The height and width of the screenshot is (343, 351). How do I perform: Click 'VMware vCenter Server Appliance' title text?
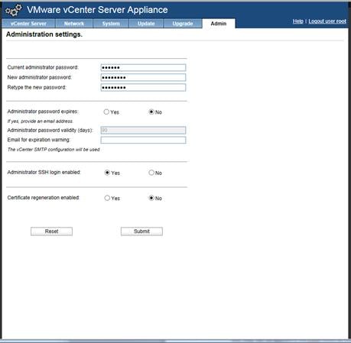[97, 10]
